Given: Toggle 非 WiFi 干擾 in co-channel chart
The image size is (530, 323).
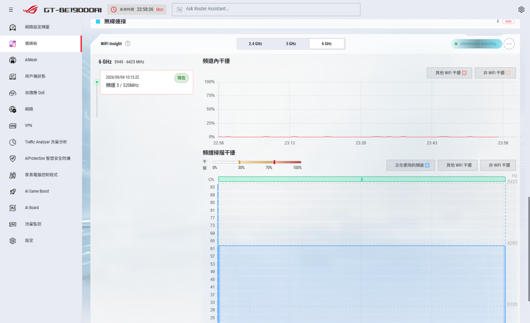Looking at the screenshot, I should click(x=495, y=73).
